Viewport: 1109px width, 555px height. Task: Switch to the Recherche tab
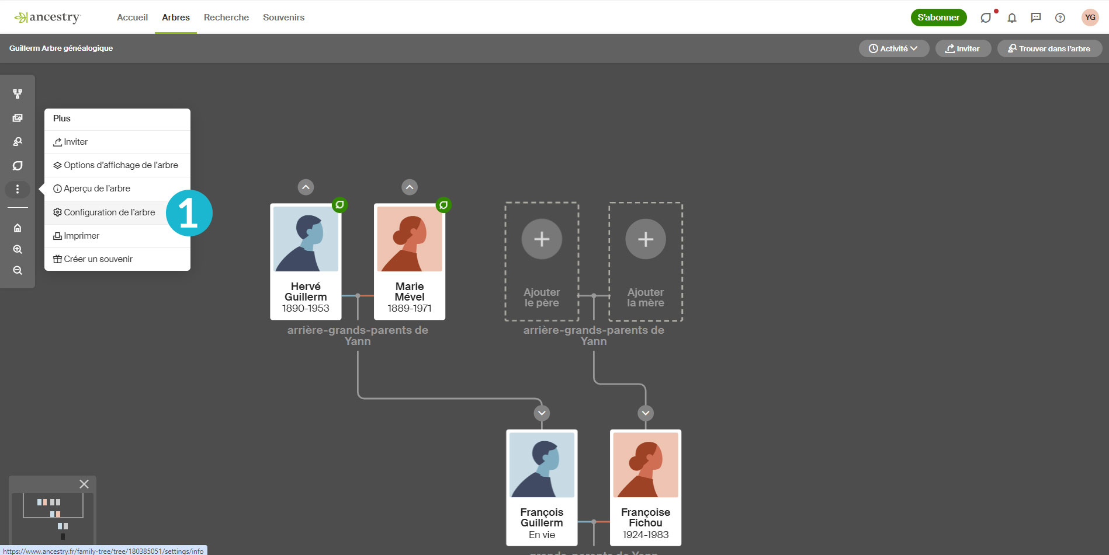point(226,18)
